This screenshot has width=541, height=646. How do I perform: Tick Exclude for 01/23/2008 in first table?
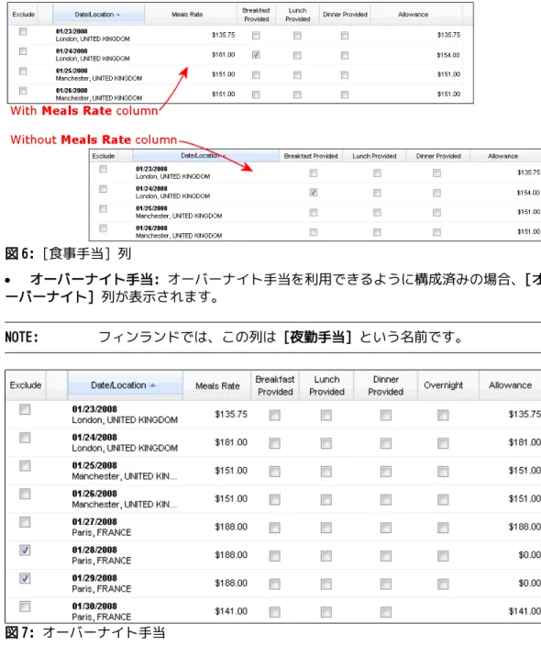point(23,31)
